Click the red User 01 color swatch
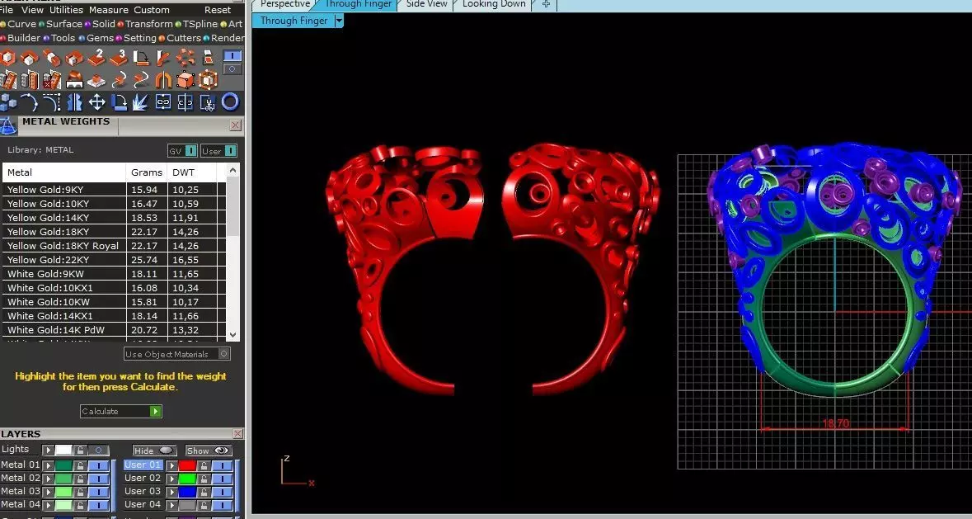This screenshot has width=972, height=519. (x=187, y=465)
